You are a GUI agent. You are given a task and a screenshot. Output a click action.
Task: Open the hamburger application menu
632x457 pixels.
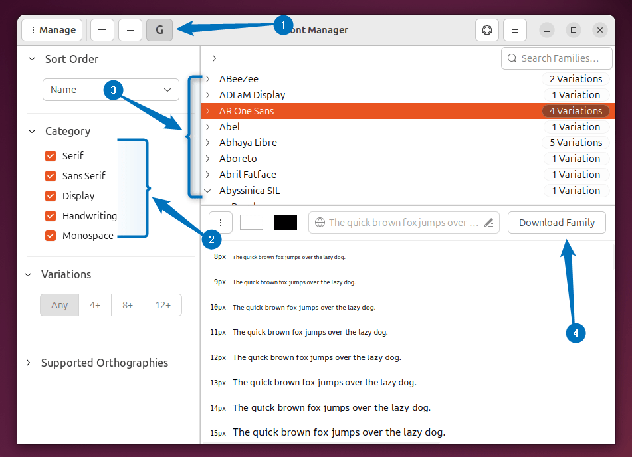(x=515, y=29)
